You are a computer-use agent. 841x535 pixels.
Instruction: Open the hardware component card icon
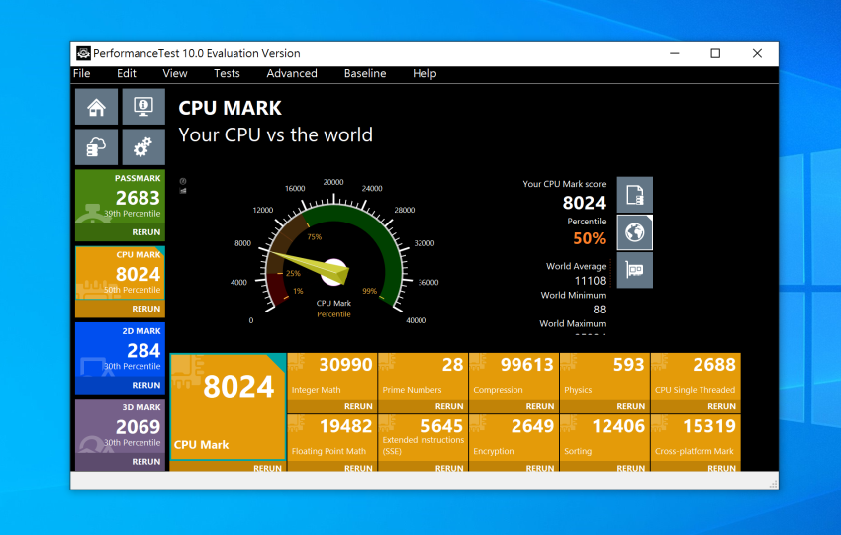pos(634,270)
